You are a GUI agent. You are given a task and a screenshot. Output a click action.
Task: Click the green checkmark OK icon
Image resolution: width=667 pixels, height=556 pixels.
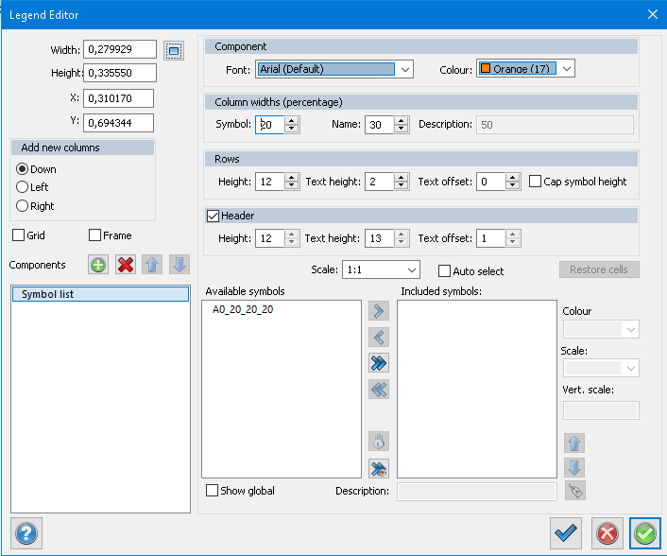pos(645,533)
